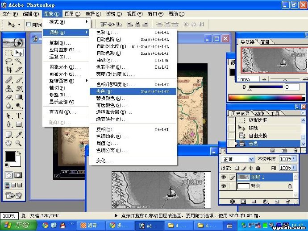Switch to Quick Mask mode button
The width and height of the screenshot is (308, 231).
[18, 175]
